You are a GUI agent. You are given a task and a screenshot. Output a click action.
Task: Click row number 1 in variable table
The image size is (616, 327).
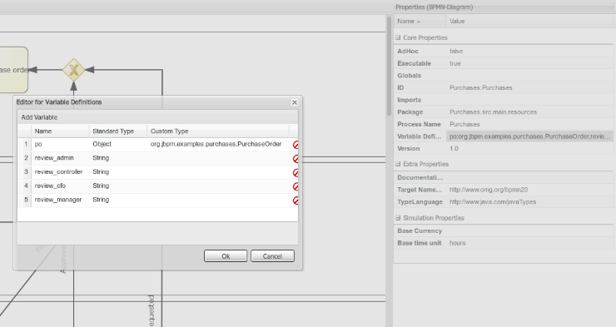pos(26,144)
